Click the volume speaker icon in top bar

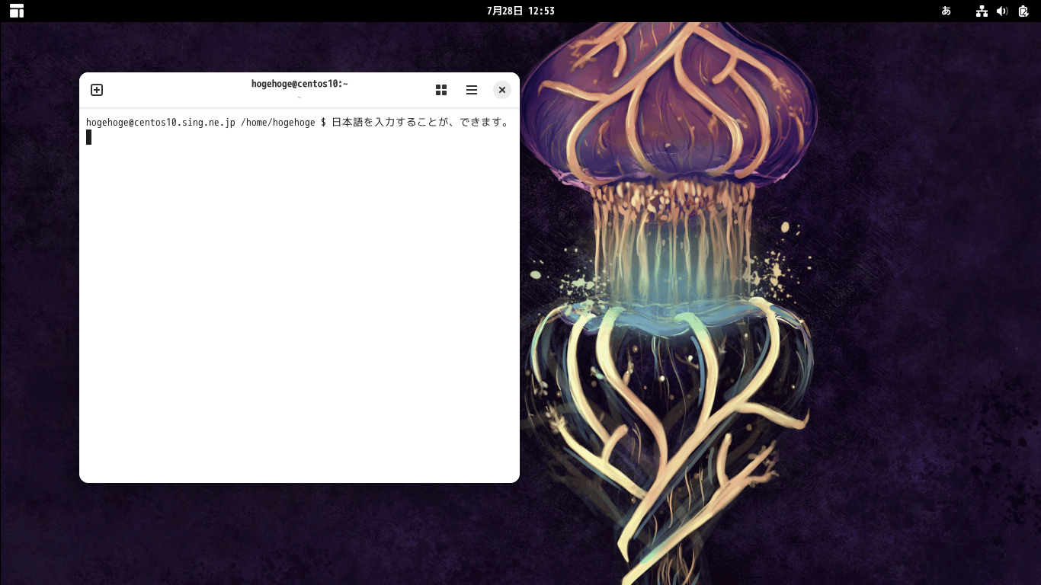[1002, 11]
